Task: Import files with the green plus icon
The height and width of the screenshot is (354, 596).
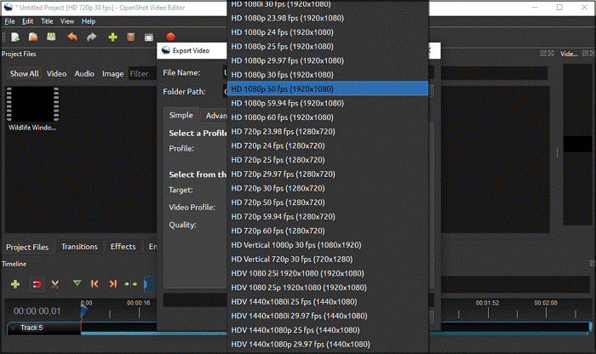Action: pyautogui.click(x=112, y=37)
